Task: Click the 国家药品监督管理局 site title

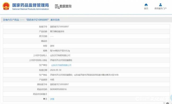Action: point(30,5)
